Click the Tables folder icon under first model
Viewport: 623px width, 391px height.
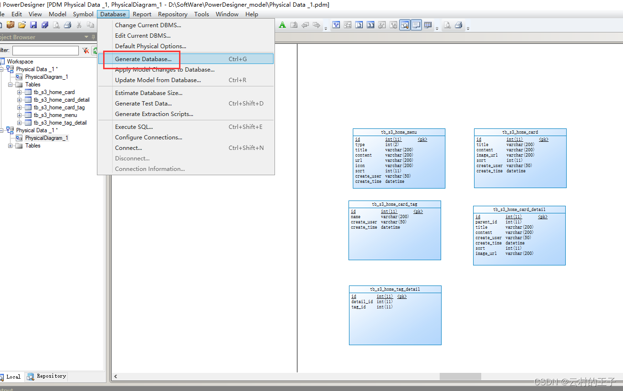(x=19, y=85)
